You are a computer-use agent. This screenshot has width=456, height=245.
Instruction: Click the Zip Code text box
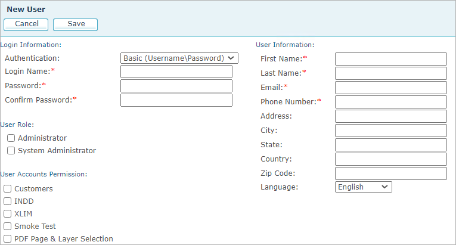click(x=391, y=173)
